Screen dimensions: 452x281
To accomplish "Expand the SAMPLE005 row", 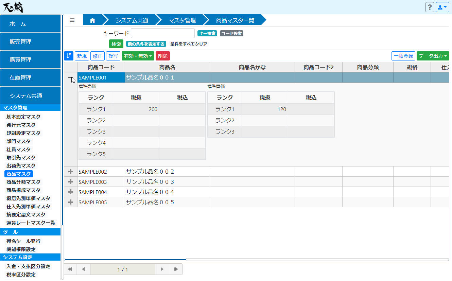I will (x=71, y=202).
